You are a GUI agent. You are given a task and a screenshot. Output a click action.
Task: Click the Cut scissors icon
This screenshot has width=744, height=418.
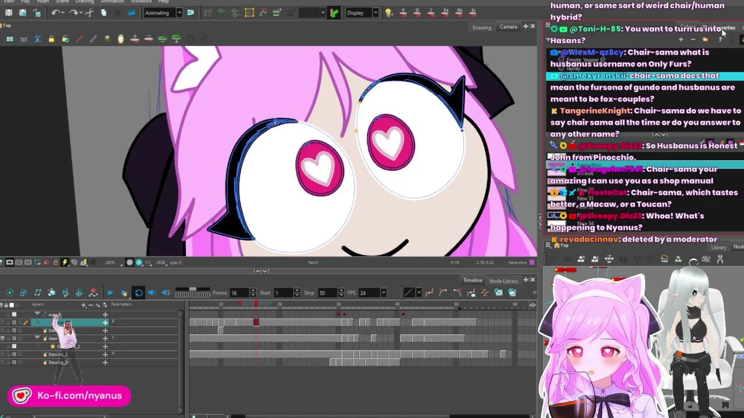click(89, 13)
